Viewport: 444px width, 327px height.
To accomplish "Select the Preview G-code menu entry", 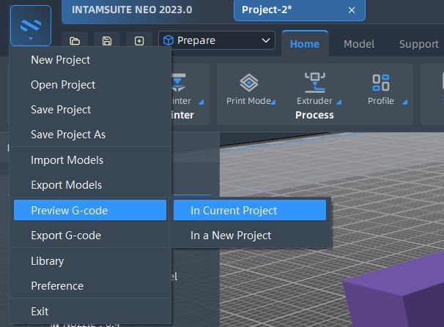I will pyautogui.click(x=90, y=210).
